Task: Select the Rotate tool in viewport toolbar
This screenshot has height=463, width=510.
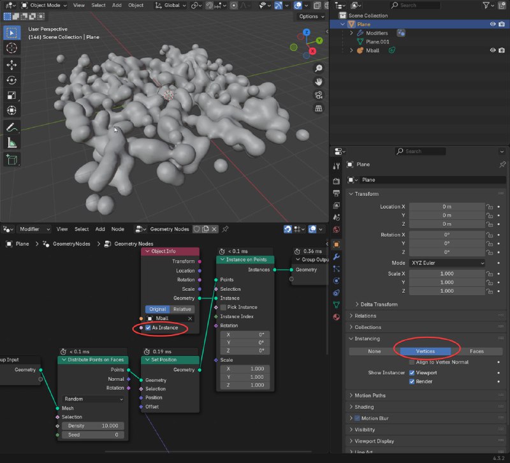Action: 11,80
